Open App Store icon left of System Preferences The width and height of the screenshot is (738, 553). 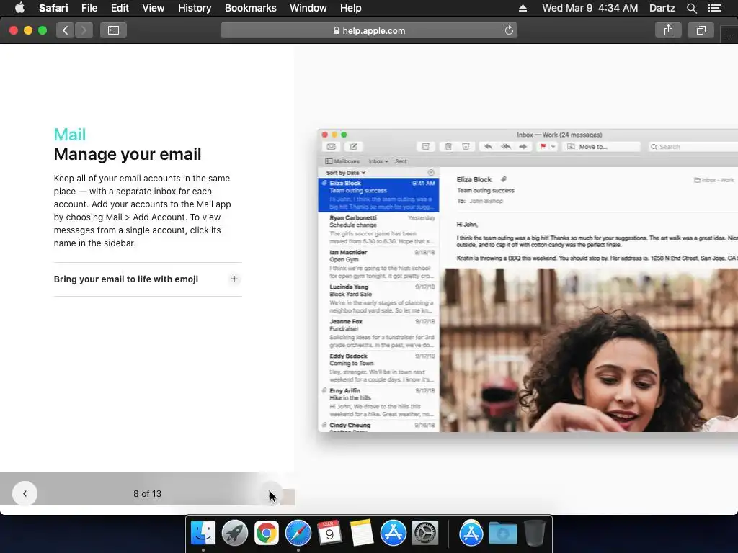393,534
